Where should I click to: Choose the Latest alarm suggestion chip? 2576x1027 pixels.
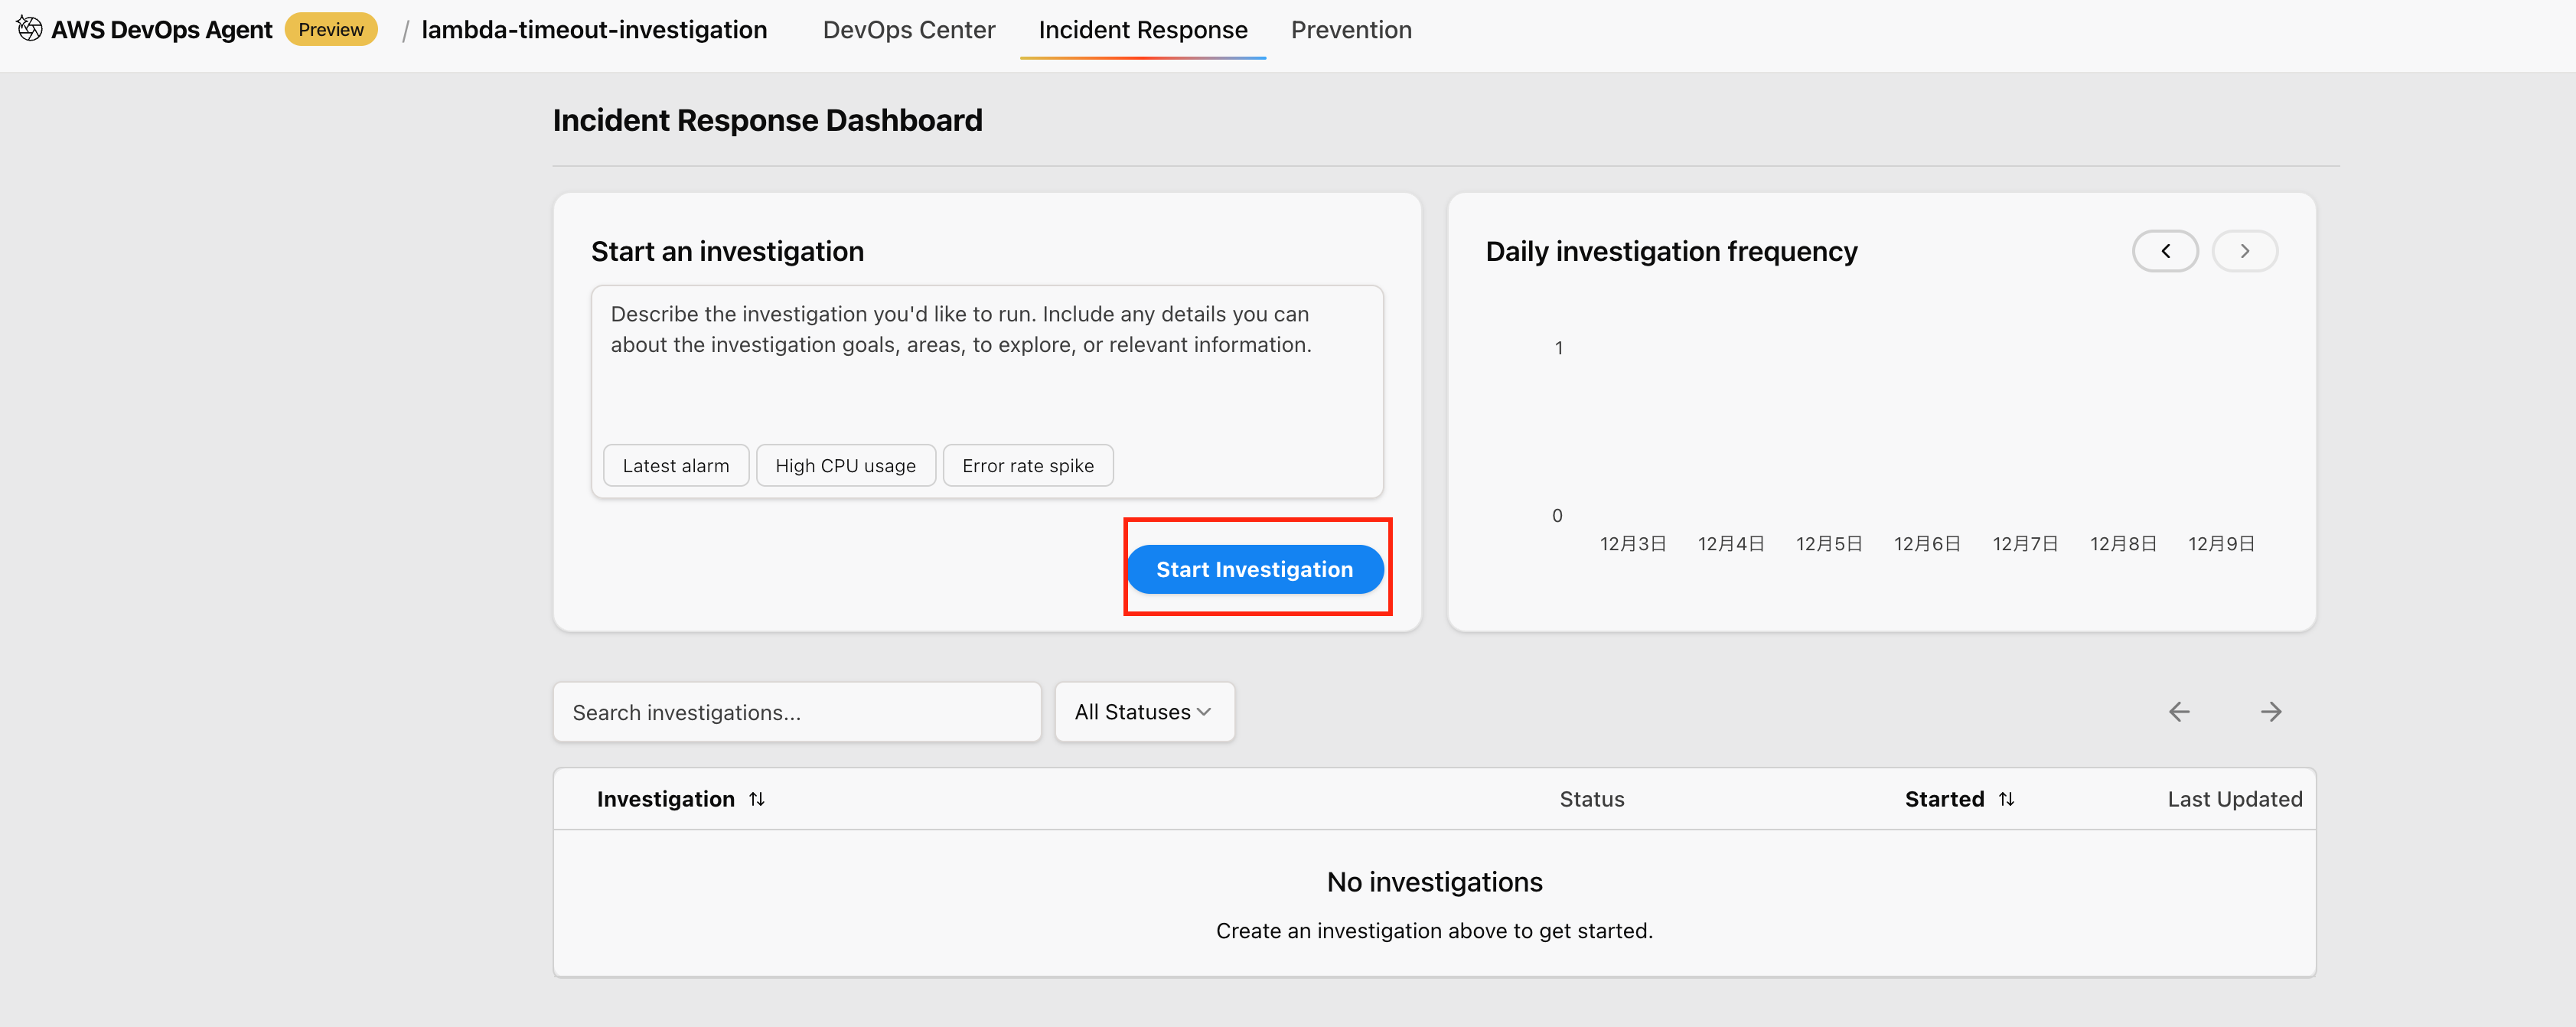(x=675, y=466)
